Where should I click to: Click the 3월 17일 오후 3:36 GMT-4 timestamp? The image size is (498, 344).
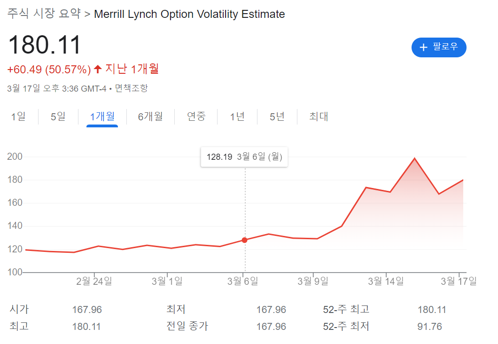click(x=57, y=88)
